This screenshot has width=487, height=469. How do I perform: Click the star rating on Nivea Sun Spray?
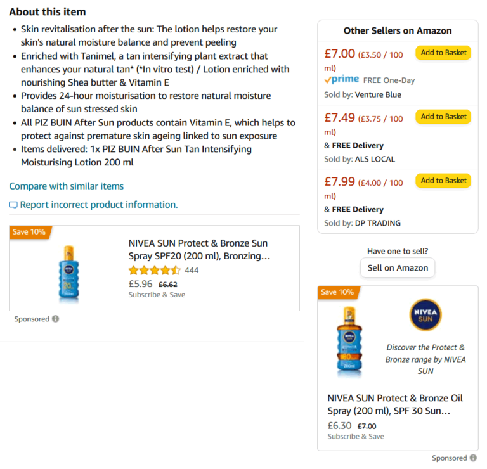pyautogui.click(x=154, y=270)
